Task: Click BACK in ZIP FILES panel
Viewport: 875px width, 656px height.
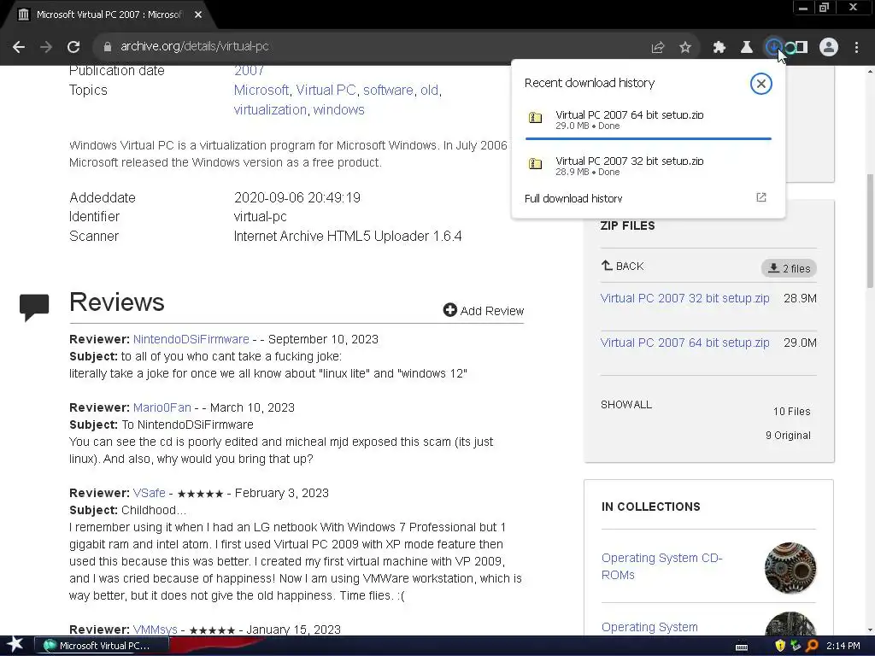Action: (623, 266)
